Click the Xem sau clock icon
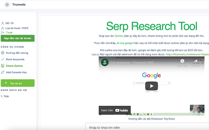Viewport: 209px width, 130px height. tap(182, 61)
